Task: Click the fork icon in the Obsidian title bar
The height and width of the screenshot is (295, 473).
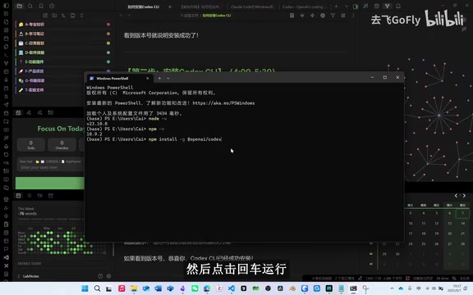Action: point(388,6)
